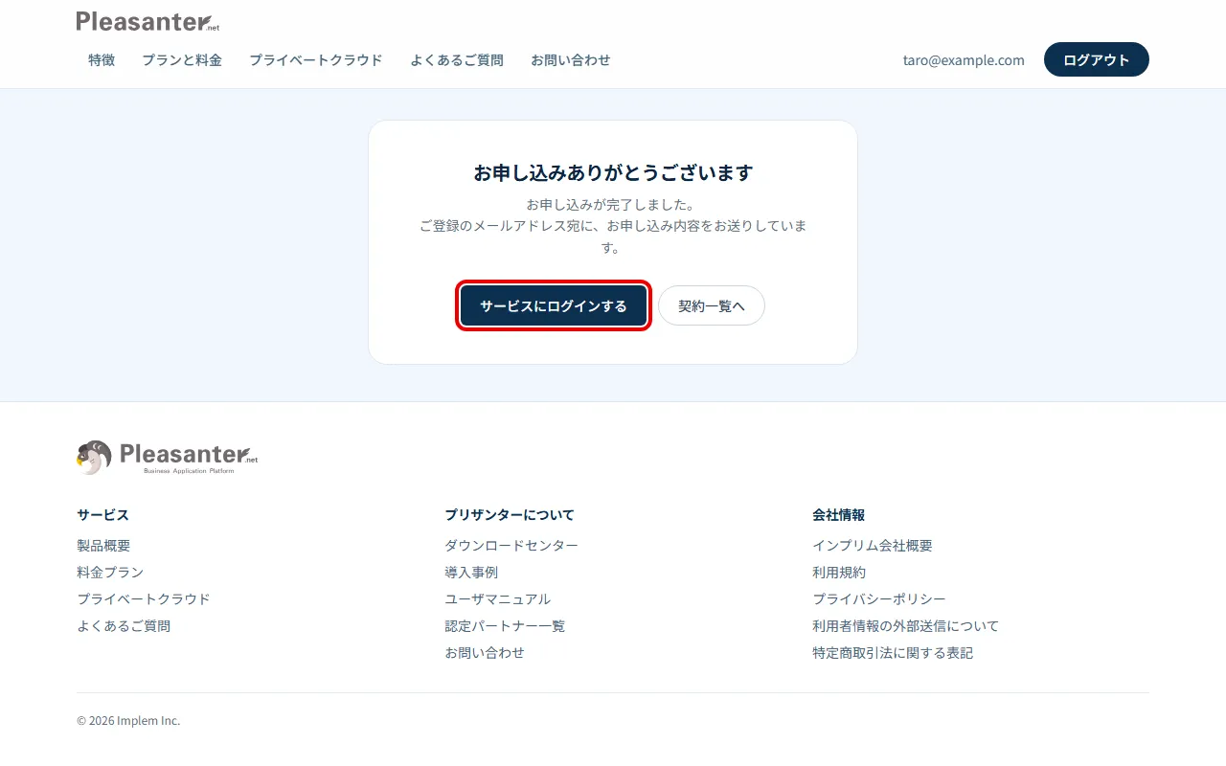The height and width of the screenshot is (766, 1226).
Task: Open the 導入事例 footer link
Action: (x=471, y=573)
